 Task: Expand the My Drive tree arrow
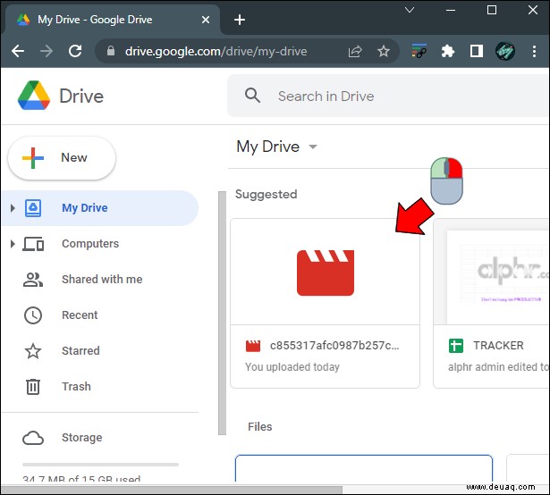13,208
